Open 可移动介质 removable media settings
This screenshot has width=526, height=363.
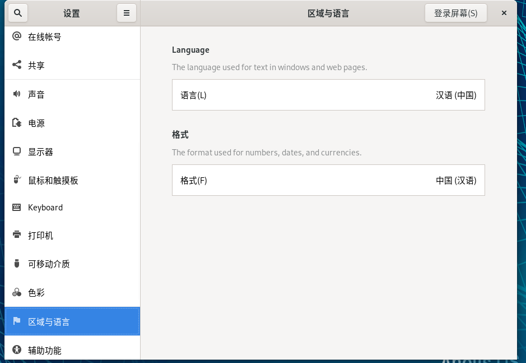click(x=49, y=264)
